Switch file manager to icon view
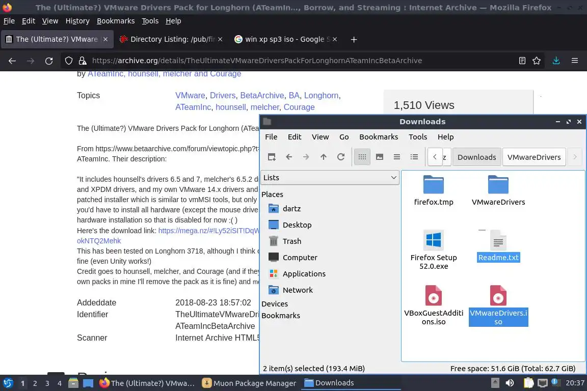This screenshot has height=391, width=587. [x=362, y=157]
